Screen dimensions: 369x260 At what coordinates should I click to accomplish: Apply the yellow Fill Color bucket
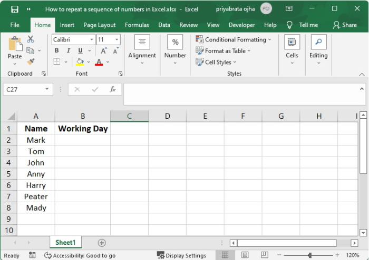tap(80, 61)
